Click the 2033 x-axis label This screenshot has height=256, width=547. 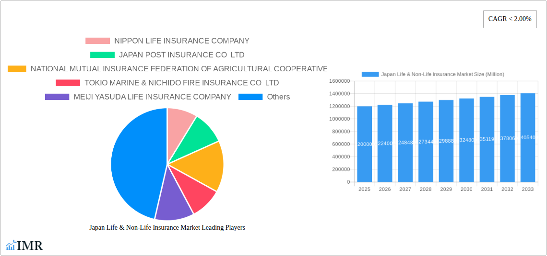(528, 189)
